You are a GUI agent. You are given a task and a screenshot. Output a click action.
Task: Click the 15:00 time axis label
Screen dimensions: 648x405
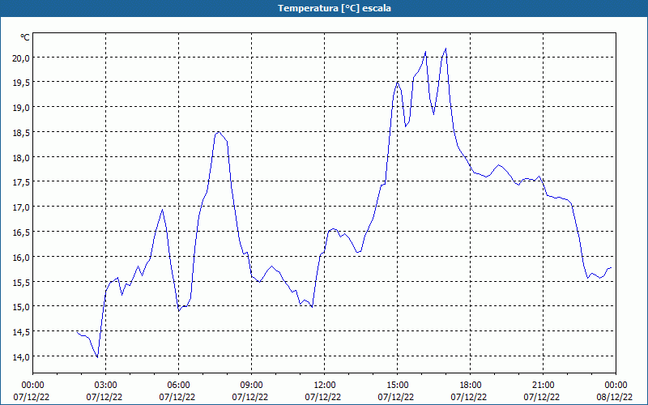tap(398, 386)
